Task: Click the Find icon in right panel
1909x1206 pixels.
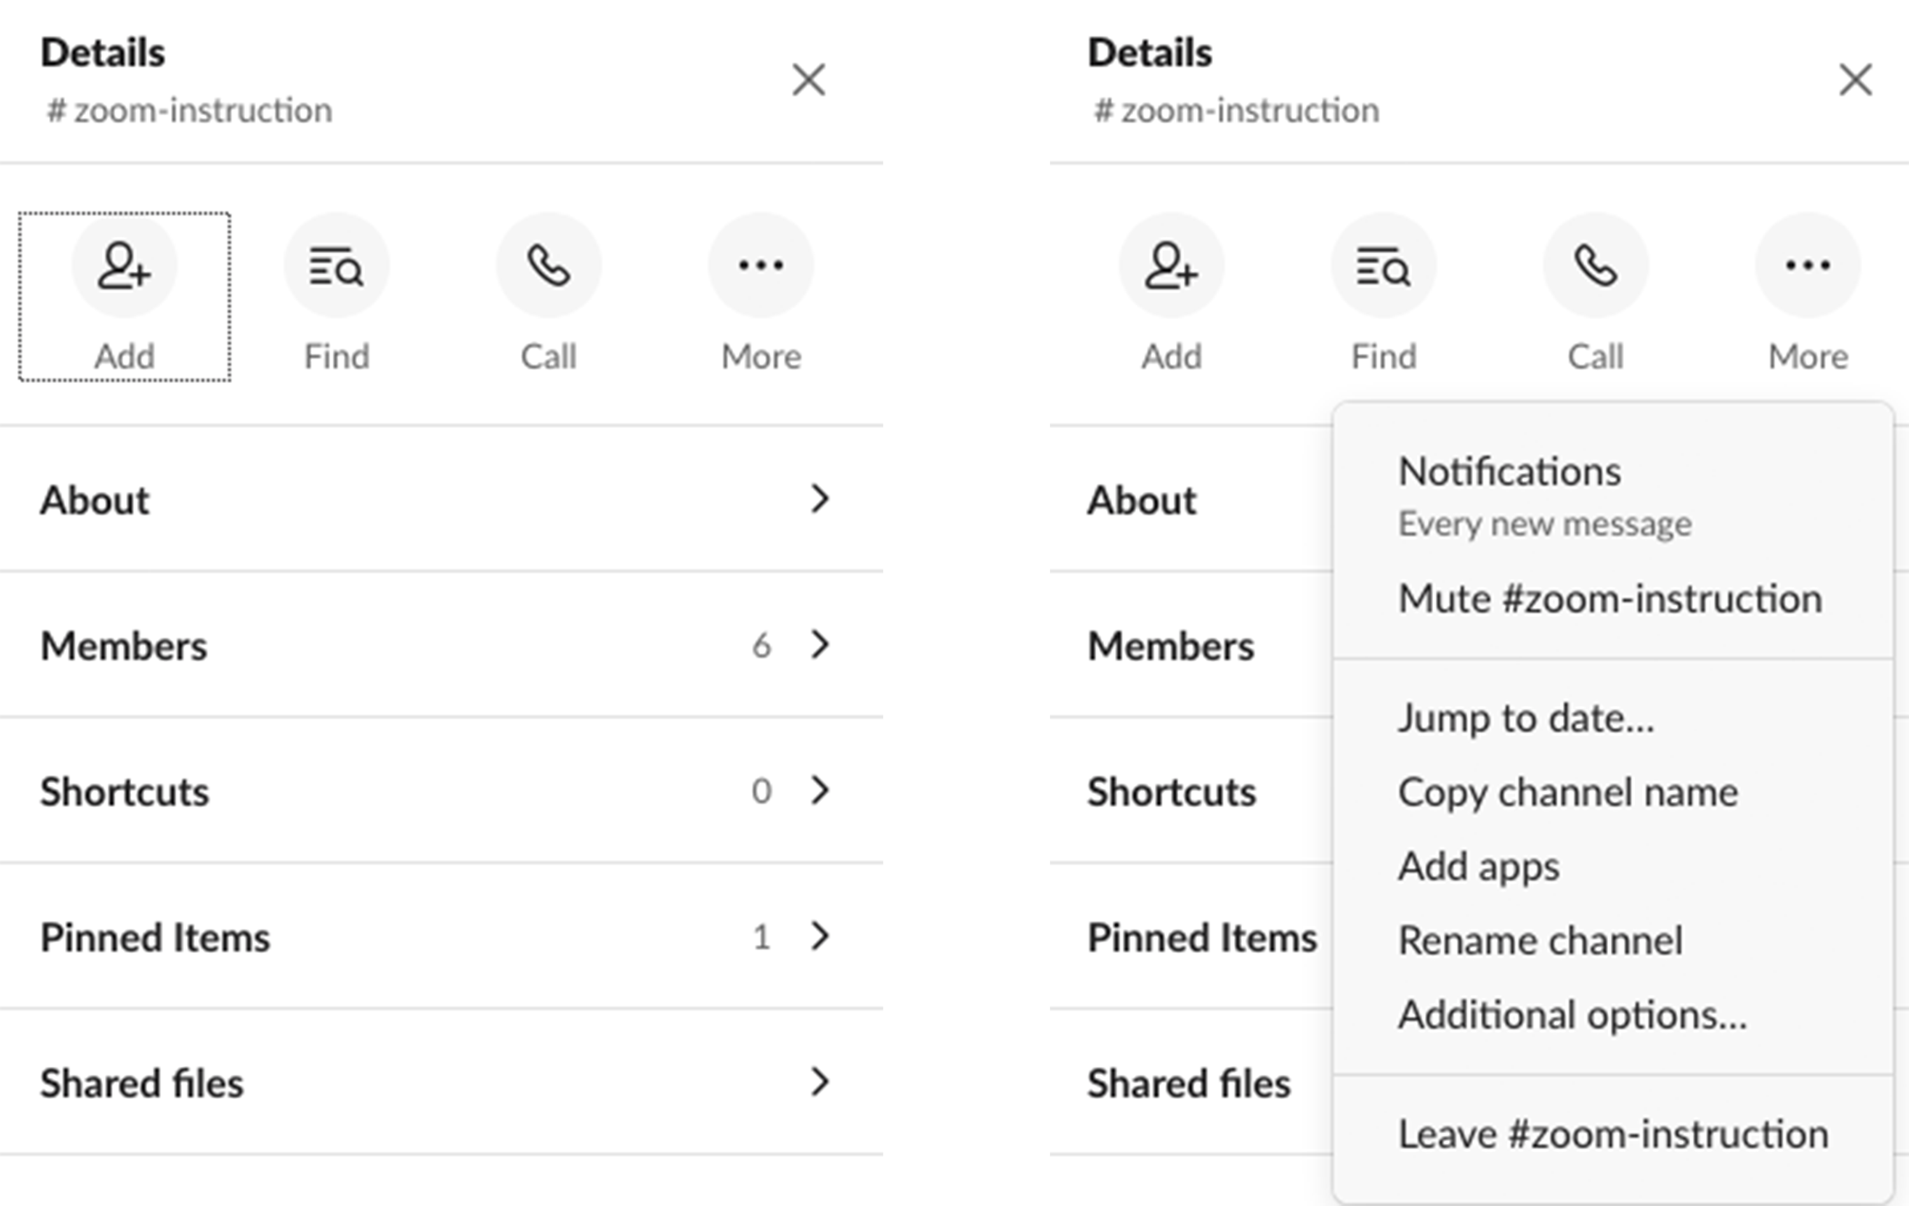Action: 1384,265
